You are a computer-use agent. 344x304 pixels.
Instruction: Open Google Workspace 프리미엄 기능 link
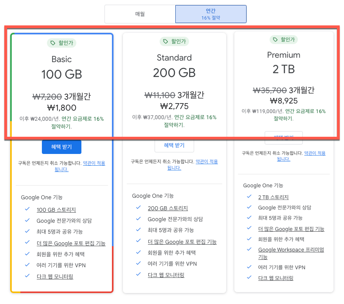tap(291, 253)
